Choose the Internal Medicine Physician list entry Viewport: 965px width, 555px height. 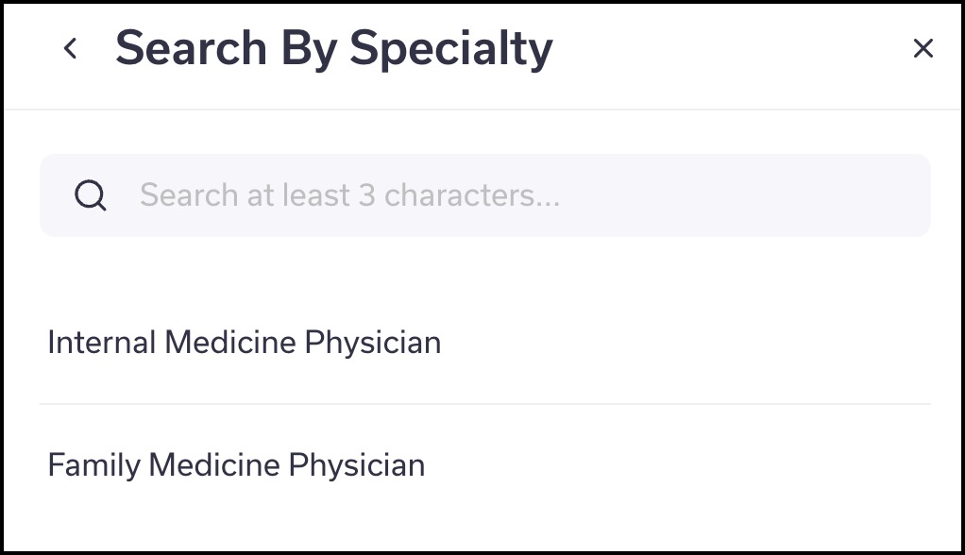485,342
